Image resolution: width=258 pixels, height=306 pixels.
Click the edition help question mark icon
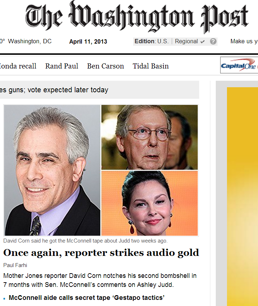tap(213, 41)
